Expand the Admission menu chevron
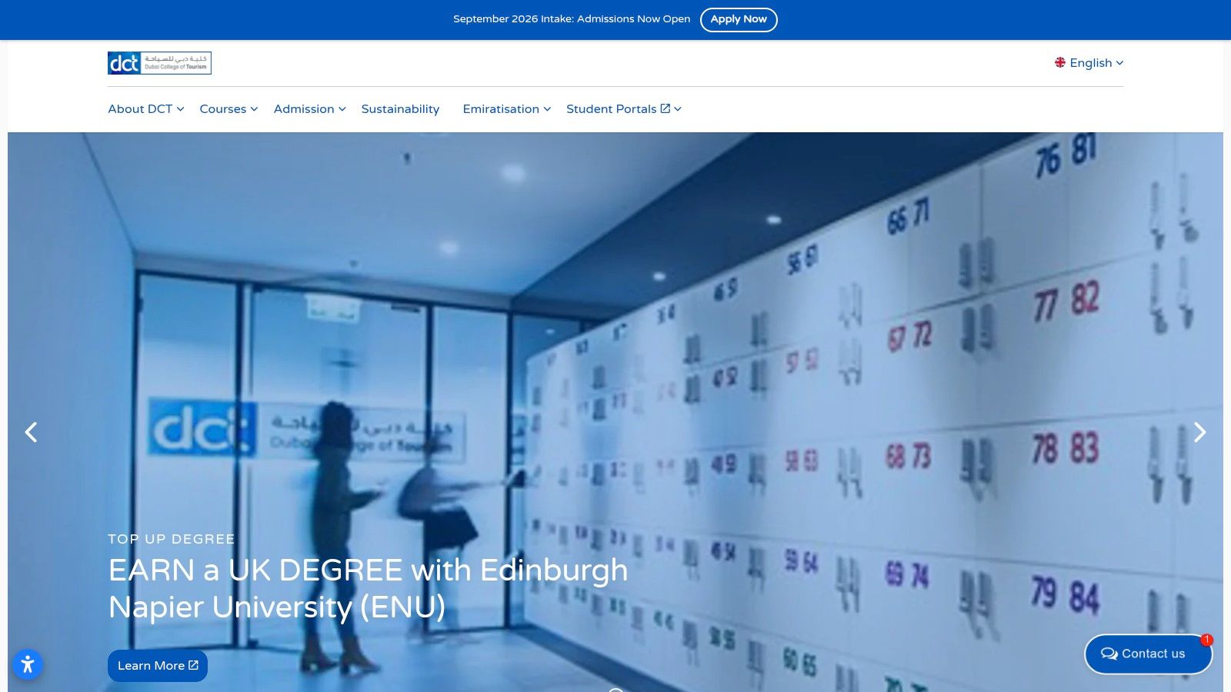 [x=342, y=109]
